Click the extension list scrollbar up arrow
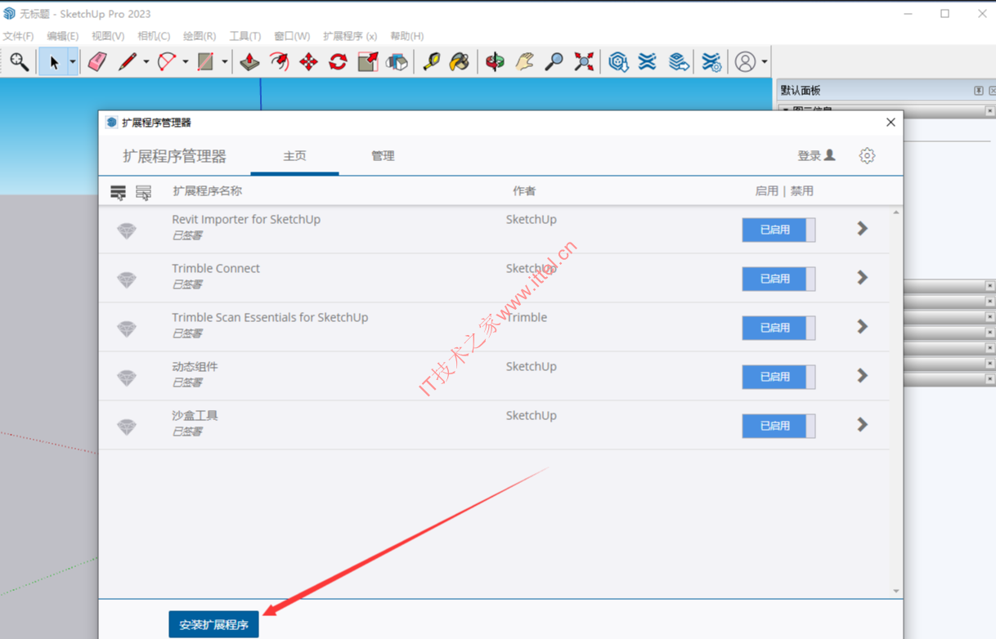Screen dimensions: 996x639 (896, 212)
